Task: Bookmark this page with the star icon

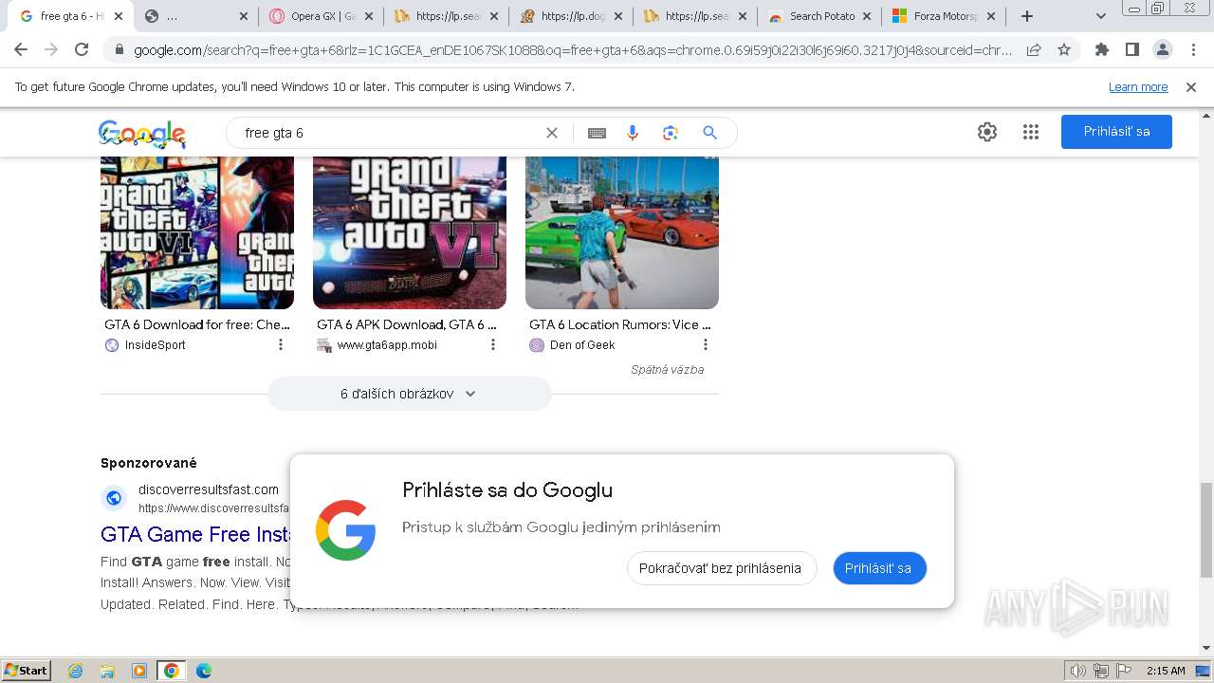Action: tap(1064, 50)
